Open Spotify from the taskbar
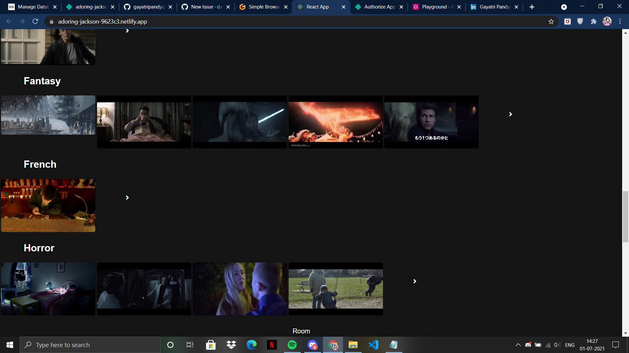The height and width of the screenshot is (353, 629). (292, 345)
